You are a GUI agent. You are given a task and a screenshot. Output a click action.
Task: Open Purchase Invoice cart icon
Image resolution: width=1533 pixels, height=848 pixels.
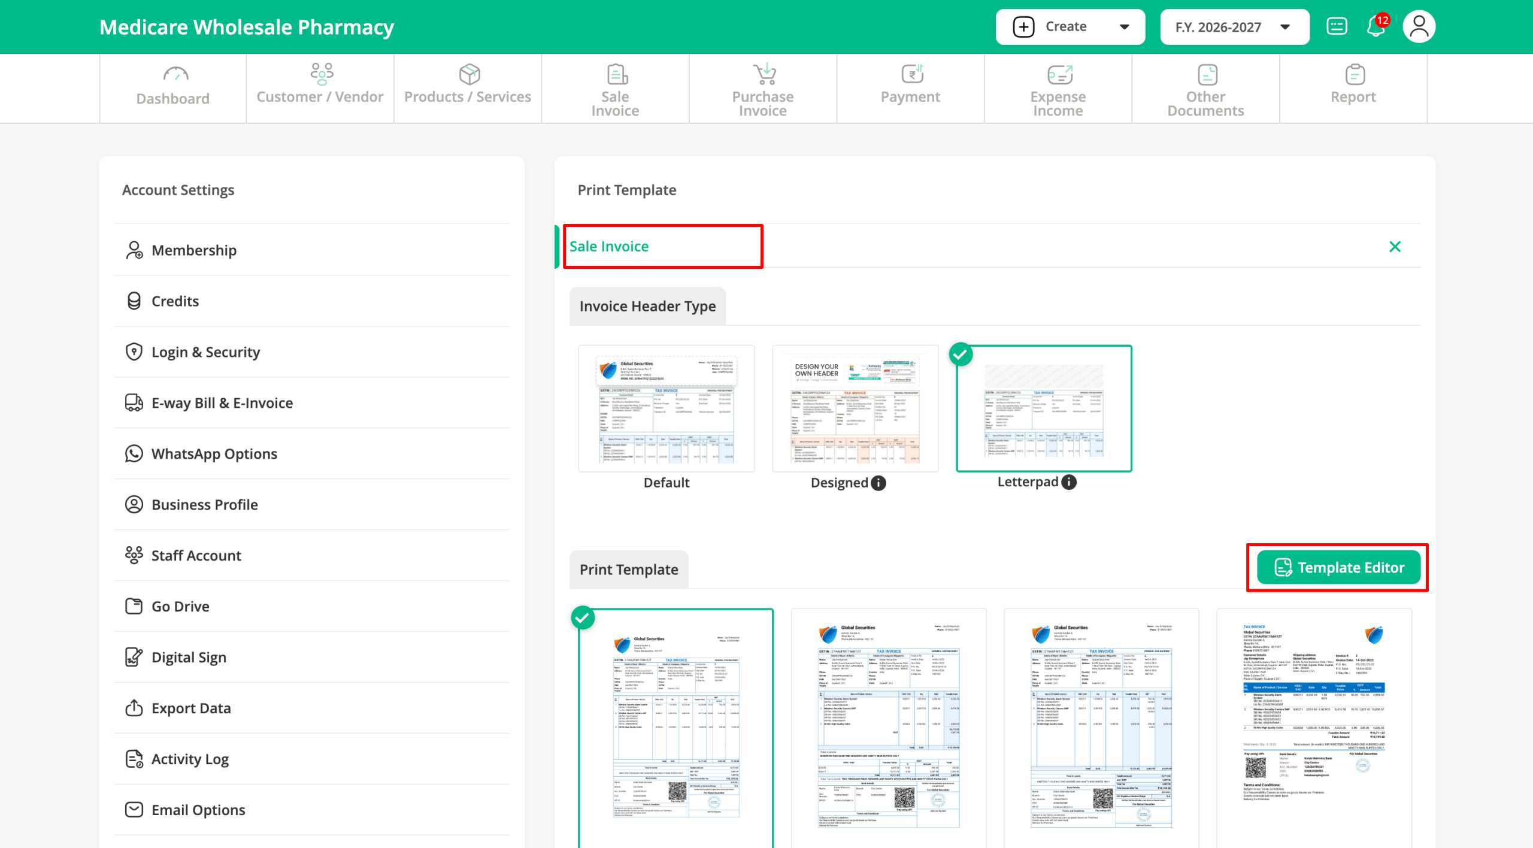(x=765, y=74)
